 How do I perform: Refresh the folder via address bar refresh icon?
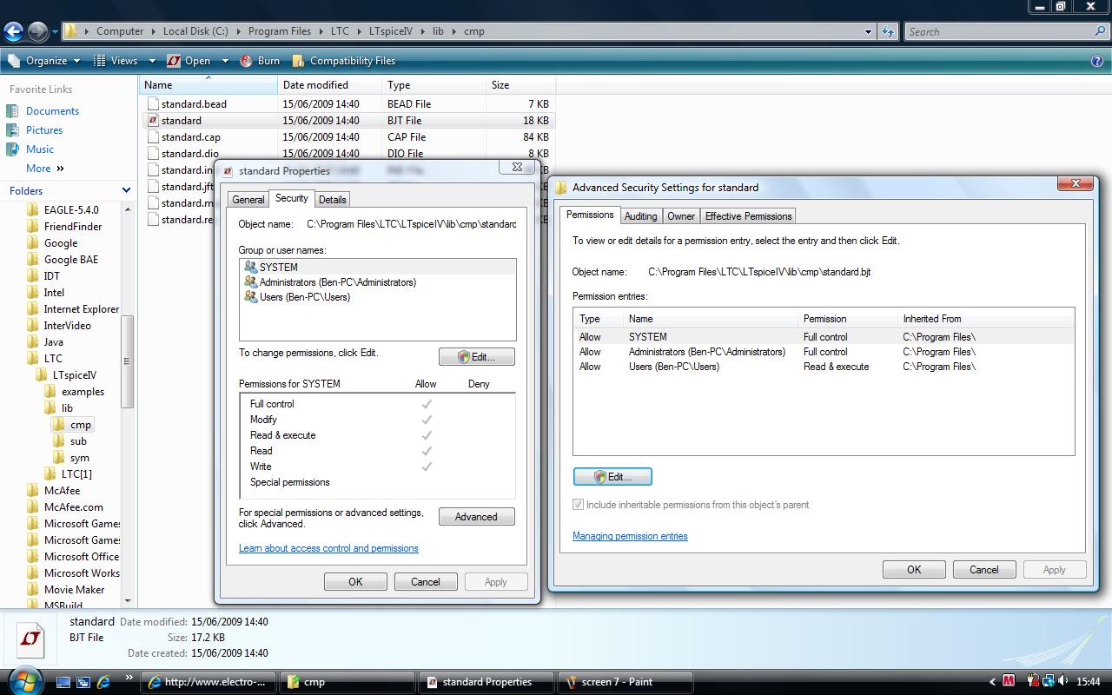pyautogui.click(x=887, y=31)
